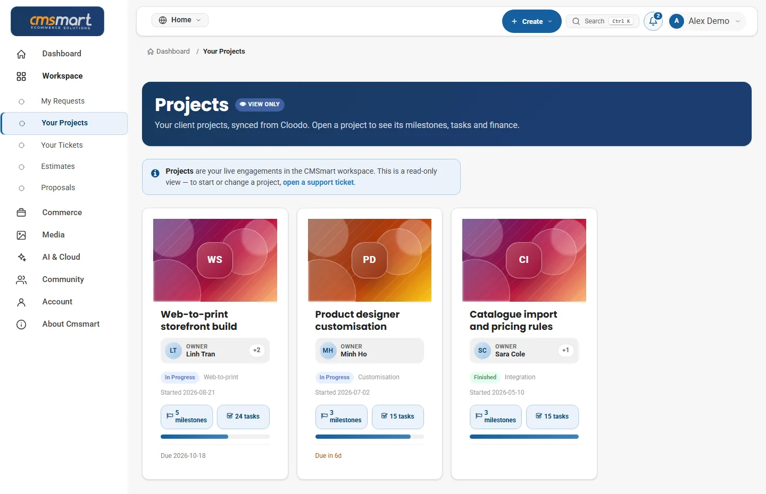Click the CI project badge
Viewport: 766px width, 494px height.
coord(524,260)
